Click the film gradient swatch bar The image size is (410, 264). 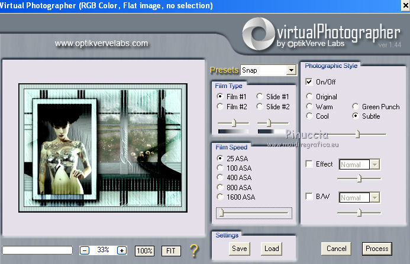click(234, 131)
